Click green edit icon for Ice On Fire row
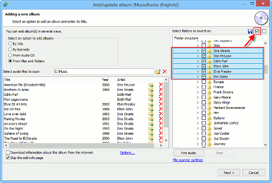Viewport: 272px width, 183px height. pos(151,109)
